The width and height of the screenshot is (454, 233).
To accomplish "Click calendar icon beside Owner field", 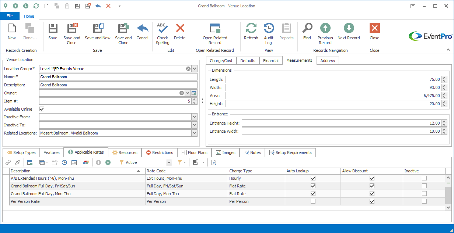I will click(194, 93).
